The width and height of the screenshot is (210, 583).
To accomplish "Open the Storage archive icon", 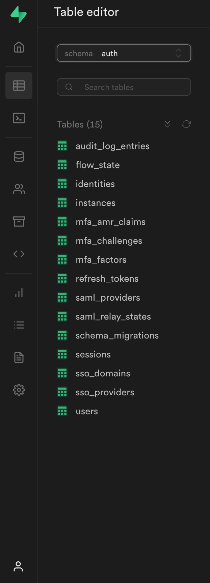I will [19, 221].
